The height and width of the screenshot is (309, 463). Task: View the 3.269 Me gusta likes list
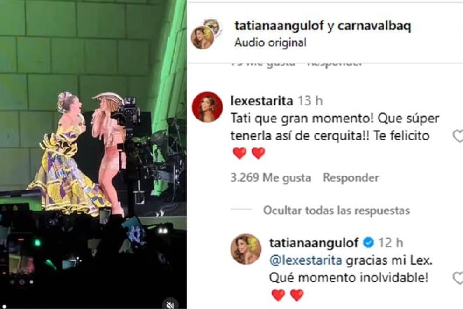(271, 177)
